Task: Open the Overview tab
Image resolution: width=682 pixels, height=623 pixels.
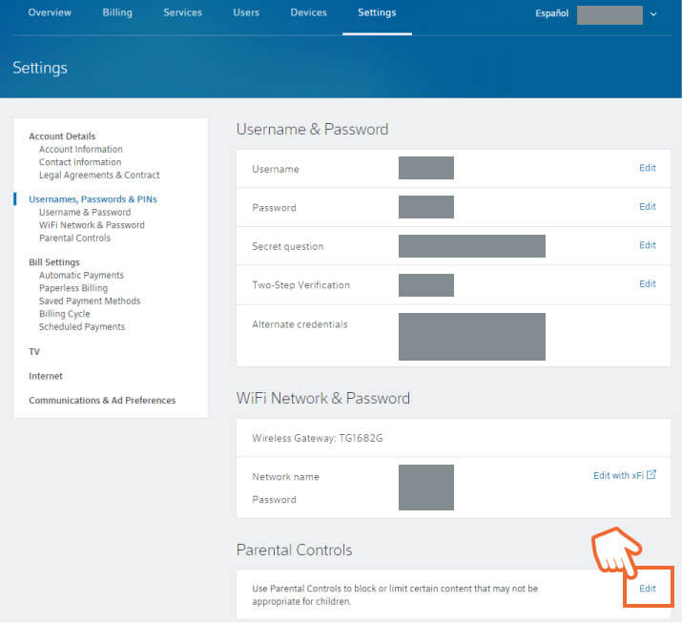Action: (x=50, y=13)
